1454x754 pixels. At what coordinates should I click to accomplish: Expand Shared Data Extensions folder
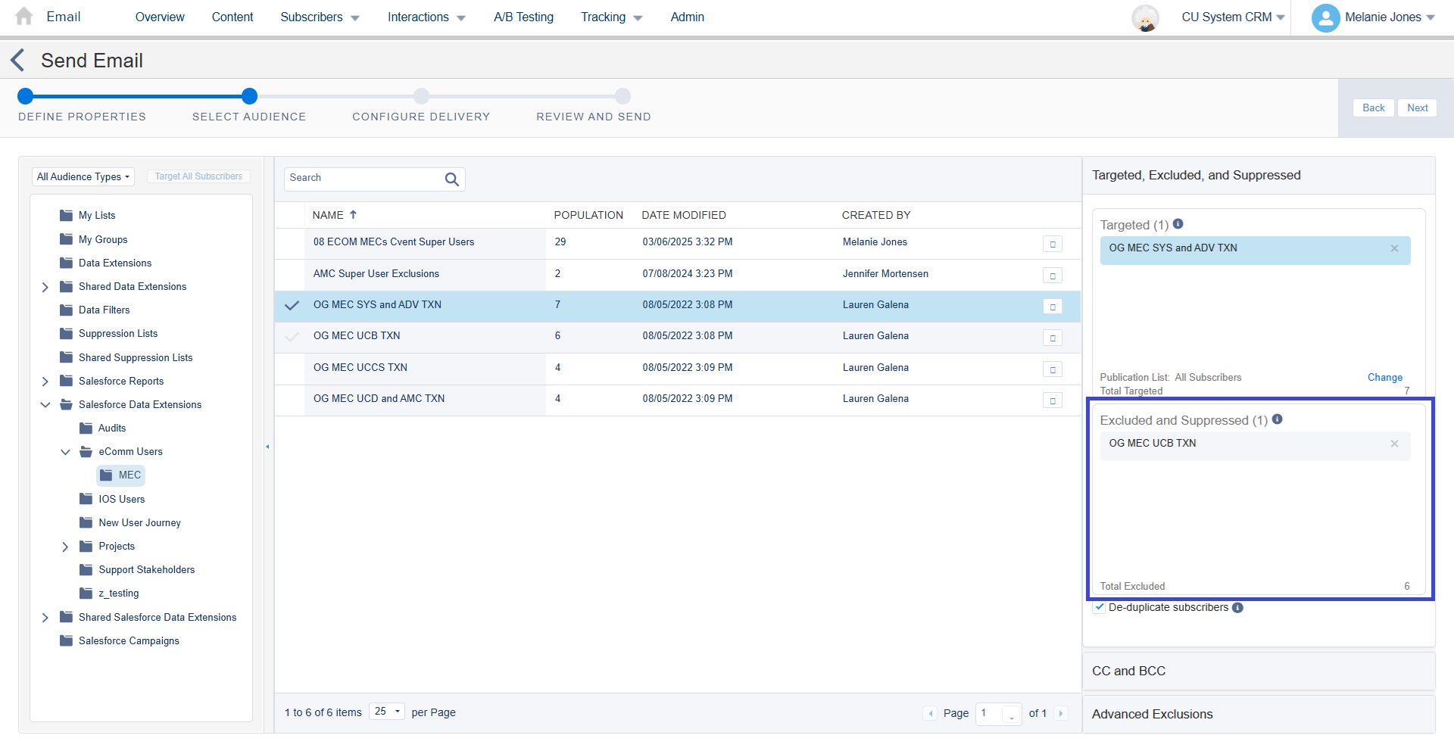(45, 288)
